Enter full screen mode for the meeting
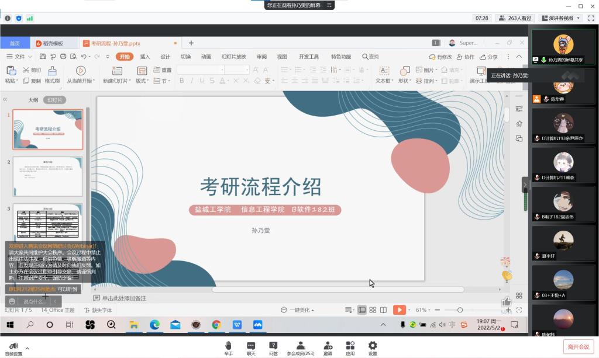This screenshot has width=599, height=358. 591,18
